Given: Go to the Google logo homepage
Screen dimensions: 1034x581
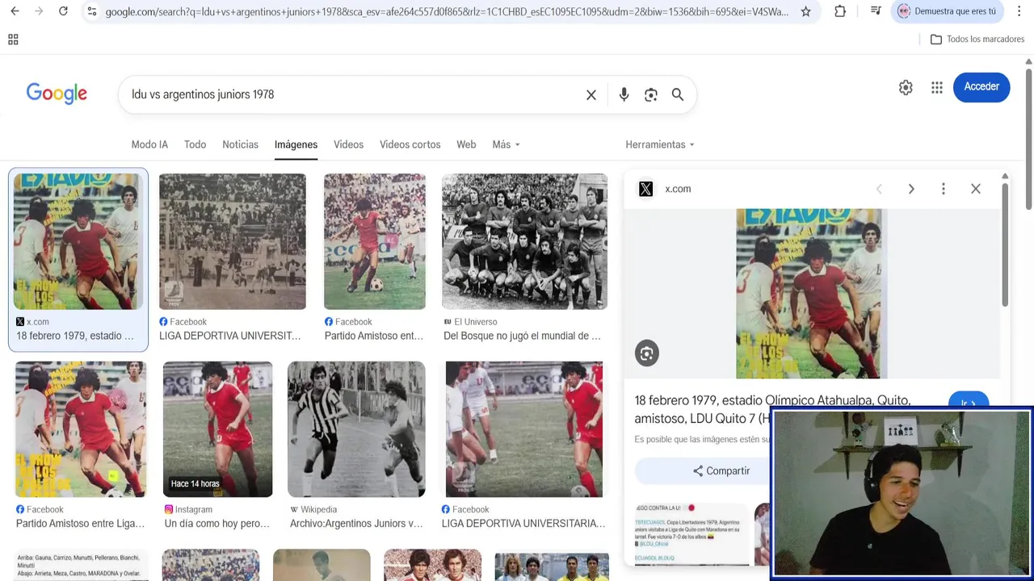Looking at the screenshot, I should (57, 94).
